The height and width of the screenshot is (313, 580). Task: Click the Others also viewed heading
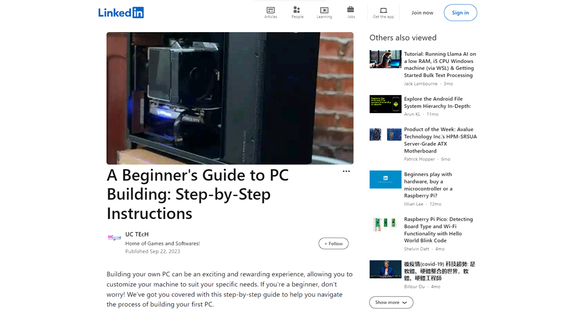coord(403,38)
